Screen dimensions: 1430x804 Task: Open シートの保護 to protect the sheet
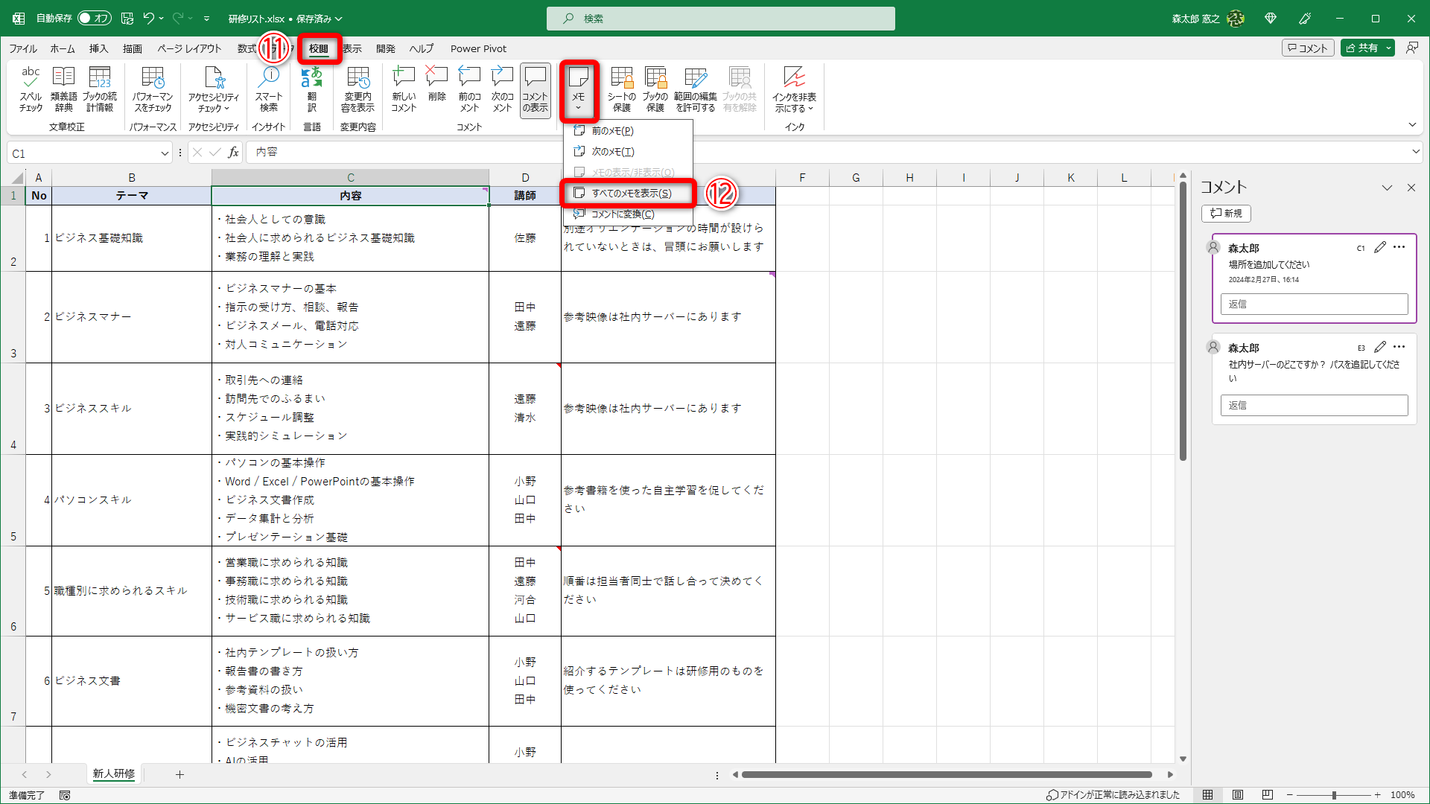pyautogui.click(x=621, y=88)
